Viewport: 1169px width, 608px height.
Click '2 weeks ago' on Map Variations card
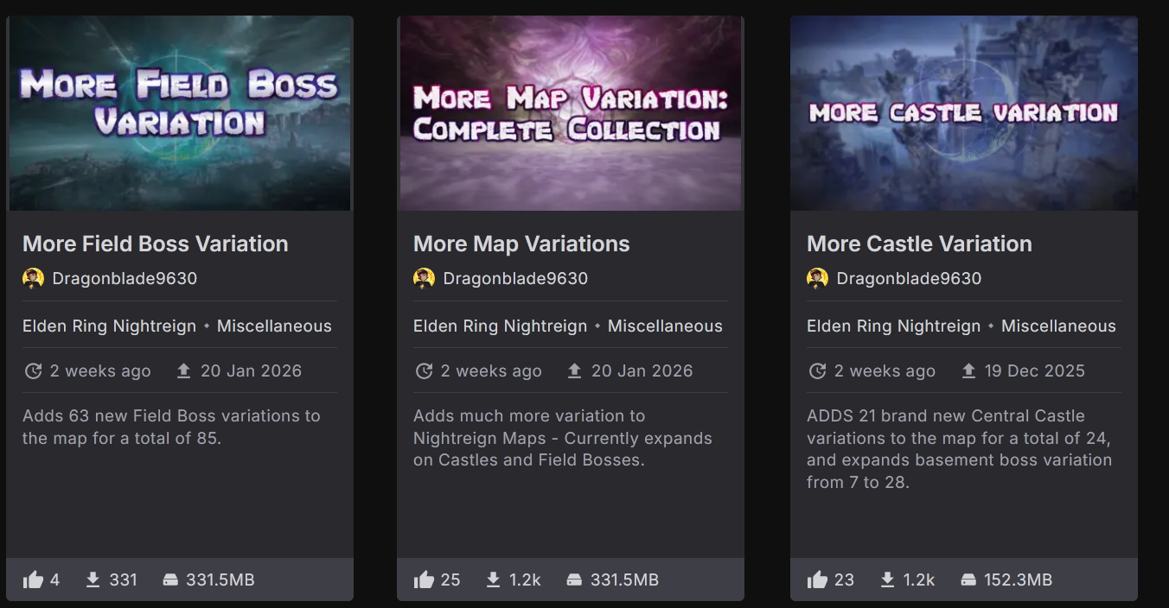(491, 370)
